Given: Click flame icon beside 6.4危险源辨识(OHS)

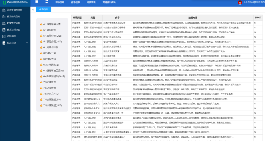Looking at the screenshot, I should pyautogui.click(x=41, y=76).
